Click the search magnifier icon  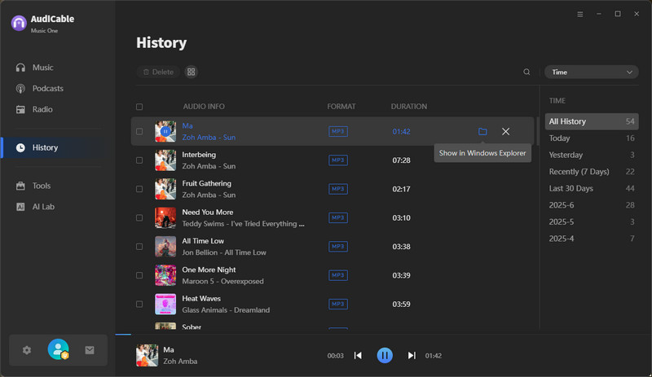tap(526, 72)
